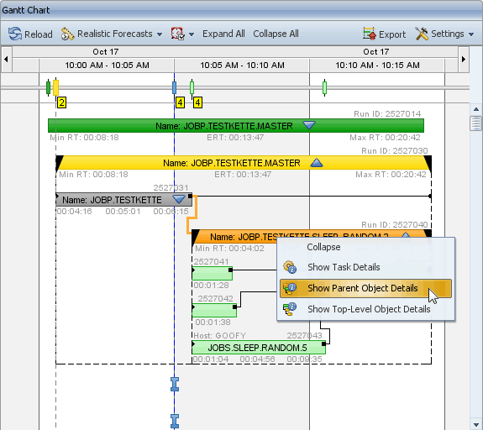The width and height of the screenshot is (483, 430).
Task: Click the green task bar 2527042
Action: click(x=214, y=310)
